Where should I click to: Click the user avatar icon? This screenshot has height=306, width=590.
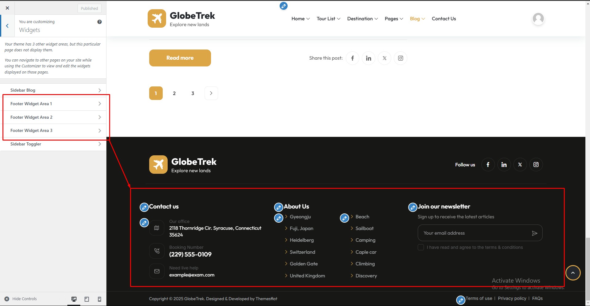[538, 19]
